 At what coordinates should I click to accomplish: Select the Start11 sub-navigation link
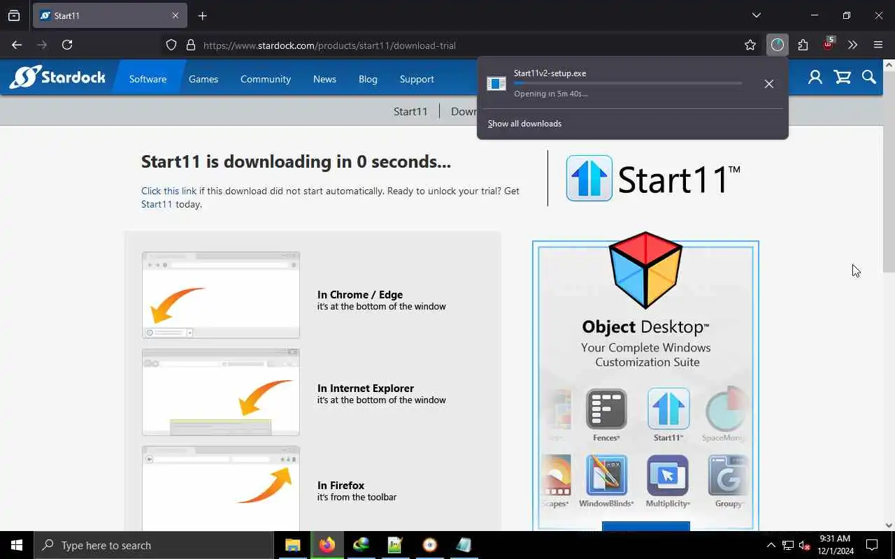point(410,111)
